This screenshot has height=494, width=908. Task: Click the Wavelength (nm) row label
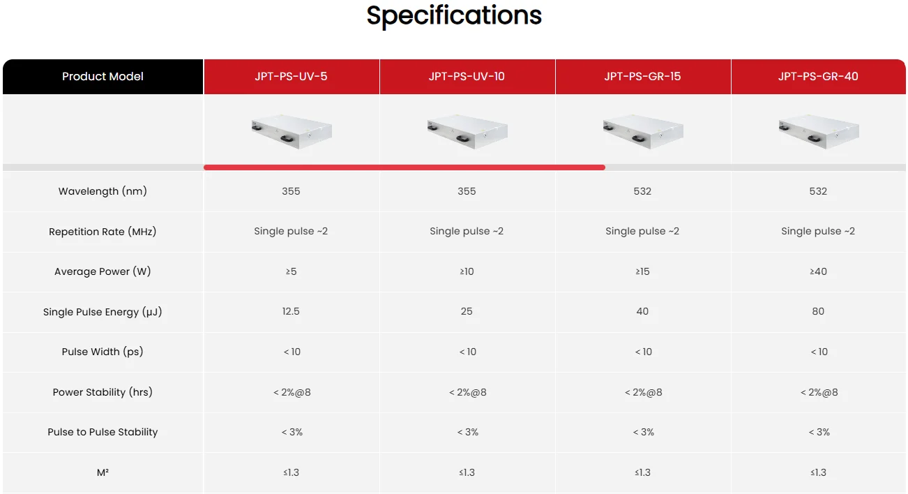click(x=103, y=191)
